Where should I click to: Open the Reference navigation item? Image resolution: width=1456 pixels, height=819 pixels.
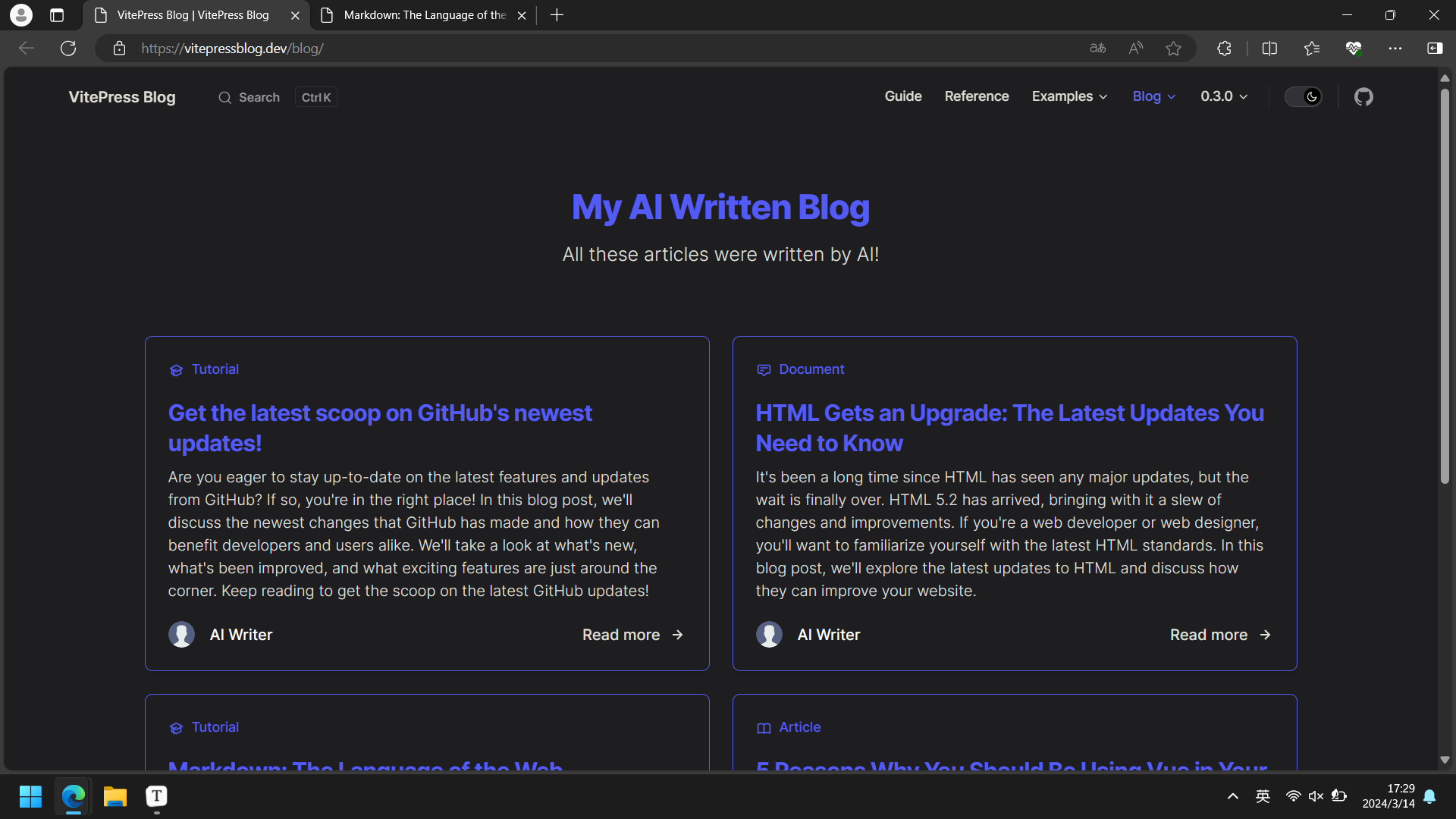(976, 96)
